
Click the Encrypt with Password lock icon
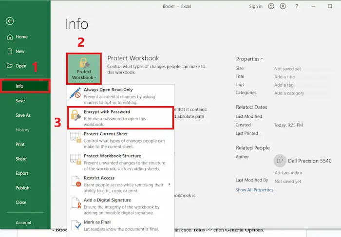75,115
